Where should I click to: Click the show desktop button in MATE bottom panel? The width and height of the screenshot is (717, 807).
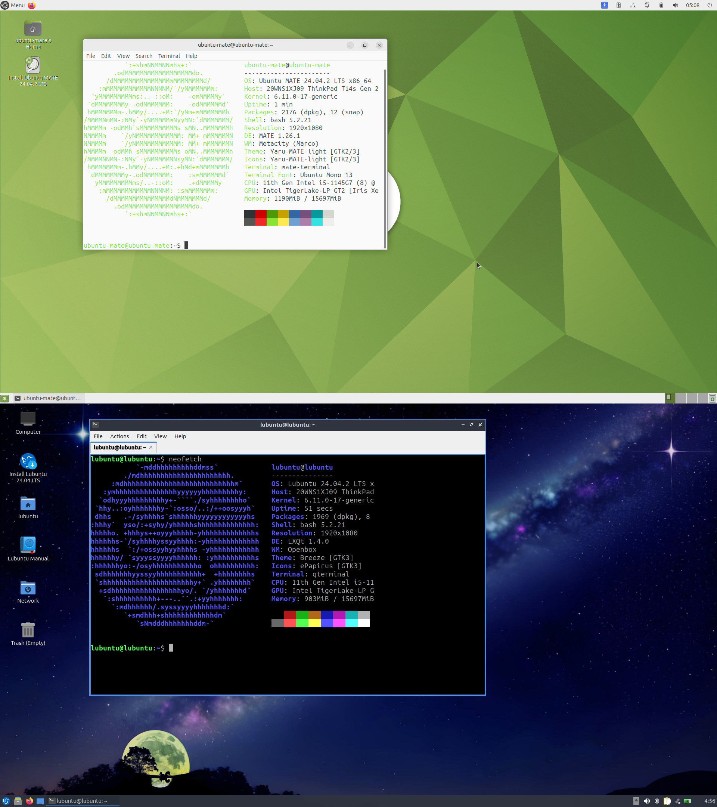[4, 398]
